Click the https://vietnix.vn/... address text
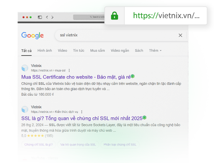Screen dimensions: 214x163 (x=166, y=15)
